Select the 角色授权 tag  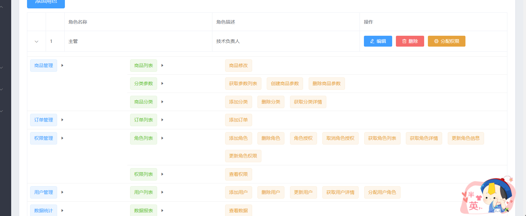pyautogui.click(x=303, y=138)
